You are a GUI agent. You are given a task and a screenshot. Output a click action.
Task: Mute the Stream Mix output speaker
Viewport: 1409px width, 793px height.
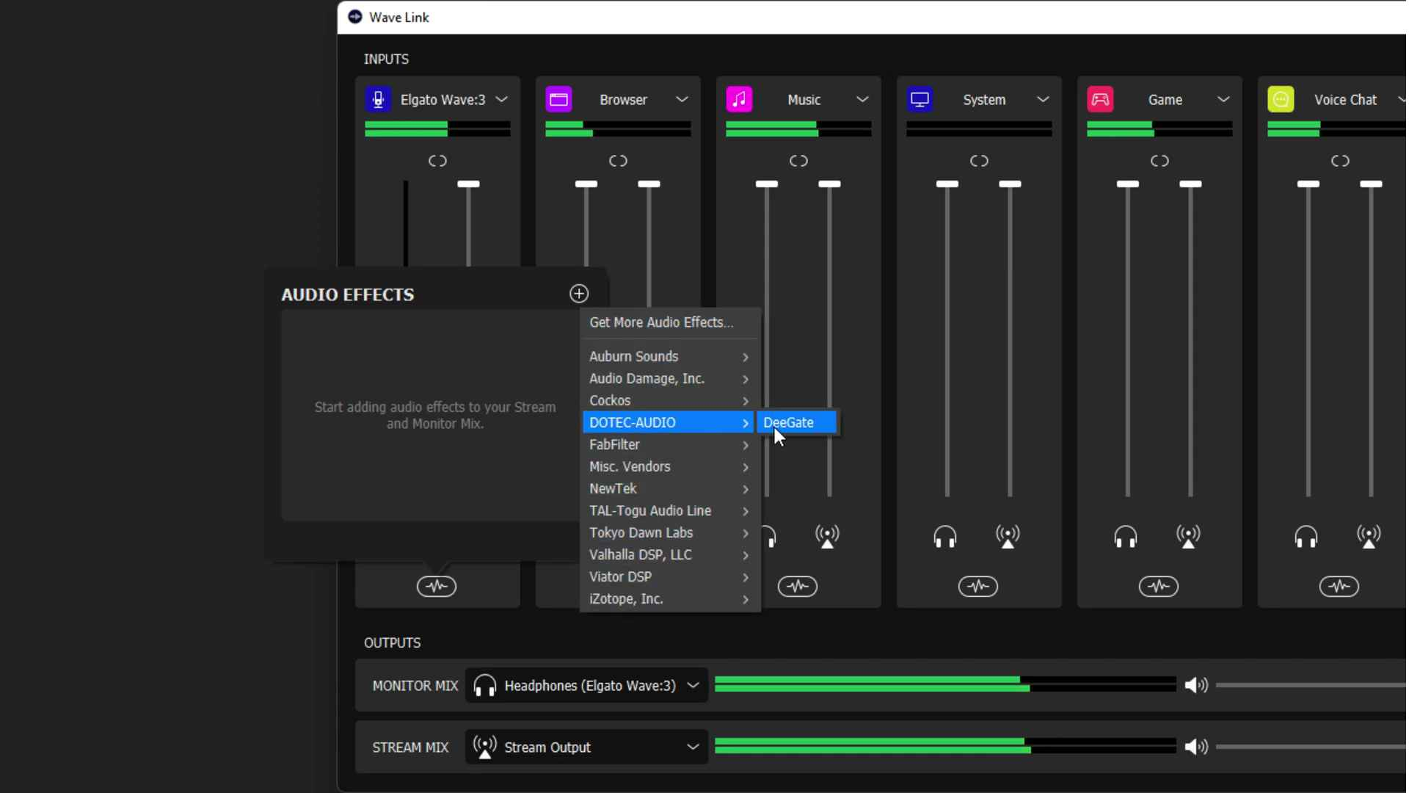(x=1196, y=747)
